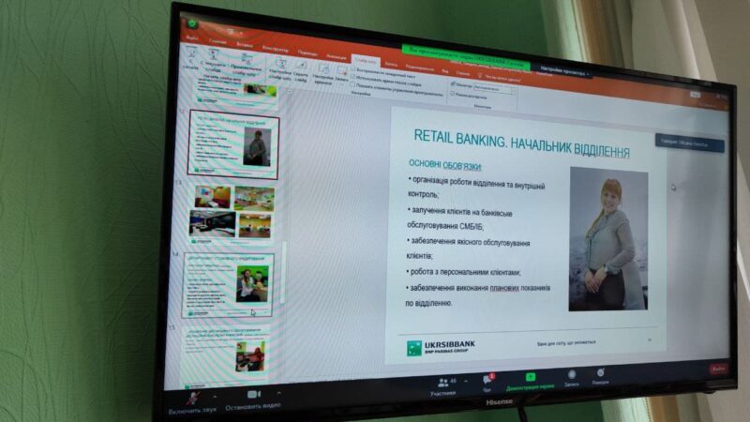Screen dimensions: 750x422
Task: Switch to the Help ribbon tab
Action: point(462,73)
